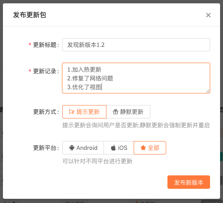Publish with the 发布新版本 button
The width and height of the screenshot is (223, 203).
pyautogui.click(x=189, y=182)
